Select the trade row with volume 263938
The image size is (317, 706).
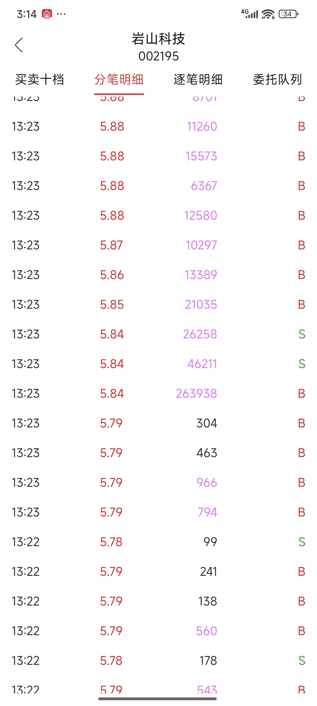[x=158, y=394]
